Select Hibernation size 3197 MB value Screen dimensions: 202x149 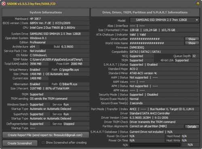click(x=36, y=88)
